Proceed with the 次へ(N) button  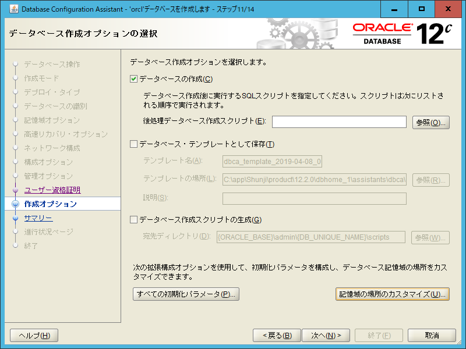(x=326, y=336)
